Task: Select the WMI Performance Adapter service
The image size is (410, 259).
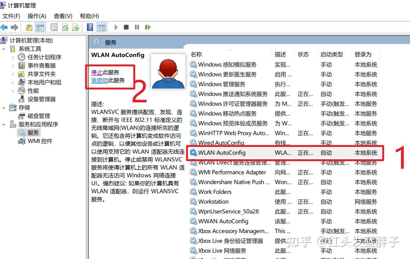Action: [285, 172]
